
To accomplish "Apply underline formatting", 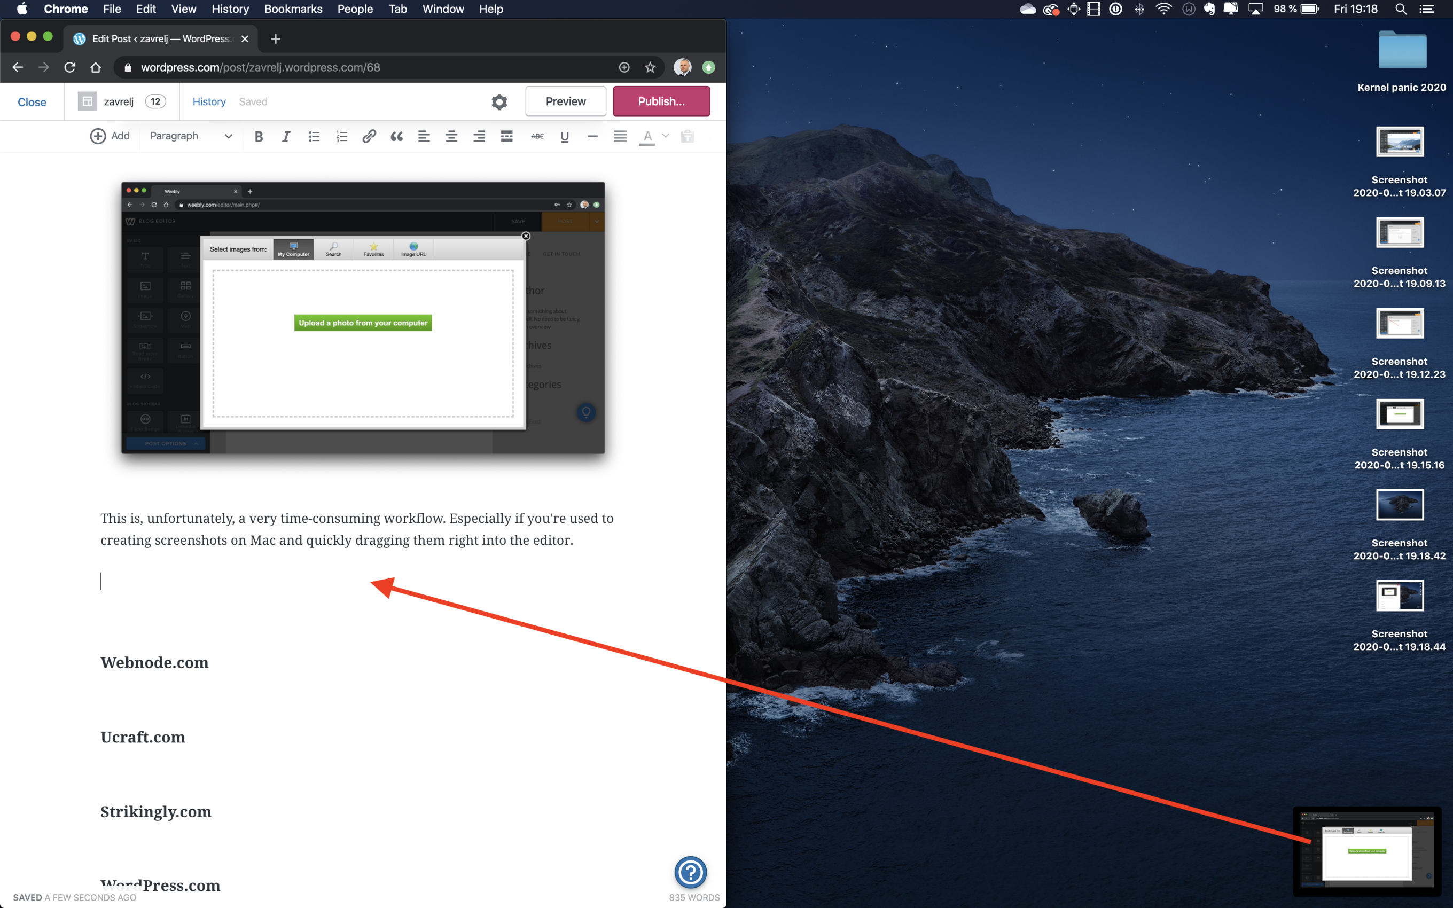I will [565, 136].
